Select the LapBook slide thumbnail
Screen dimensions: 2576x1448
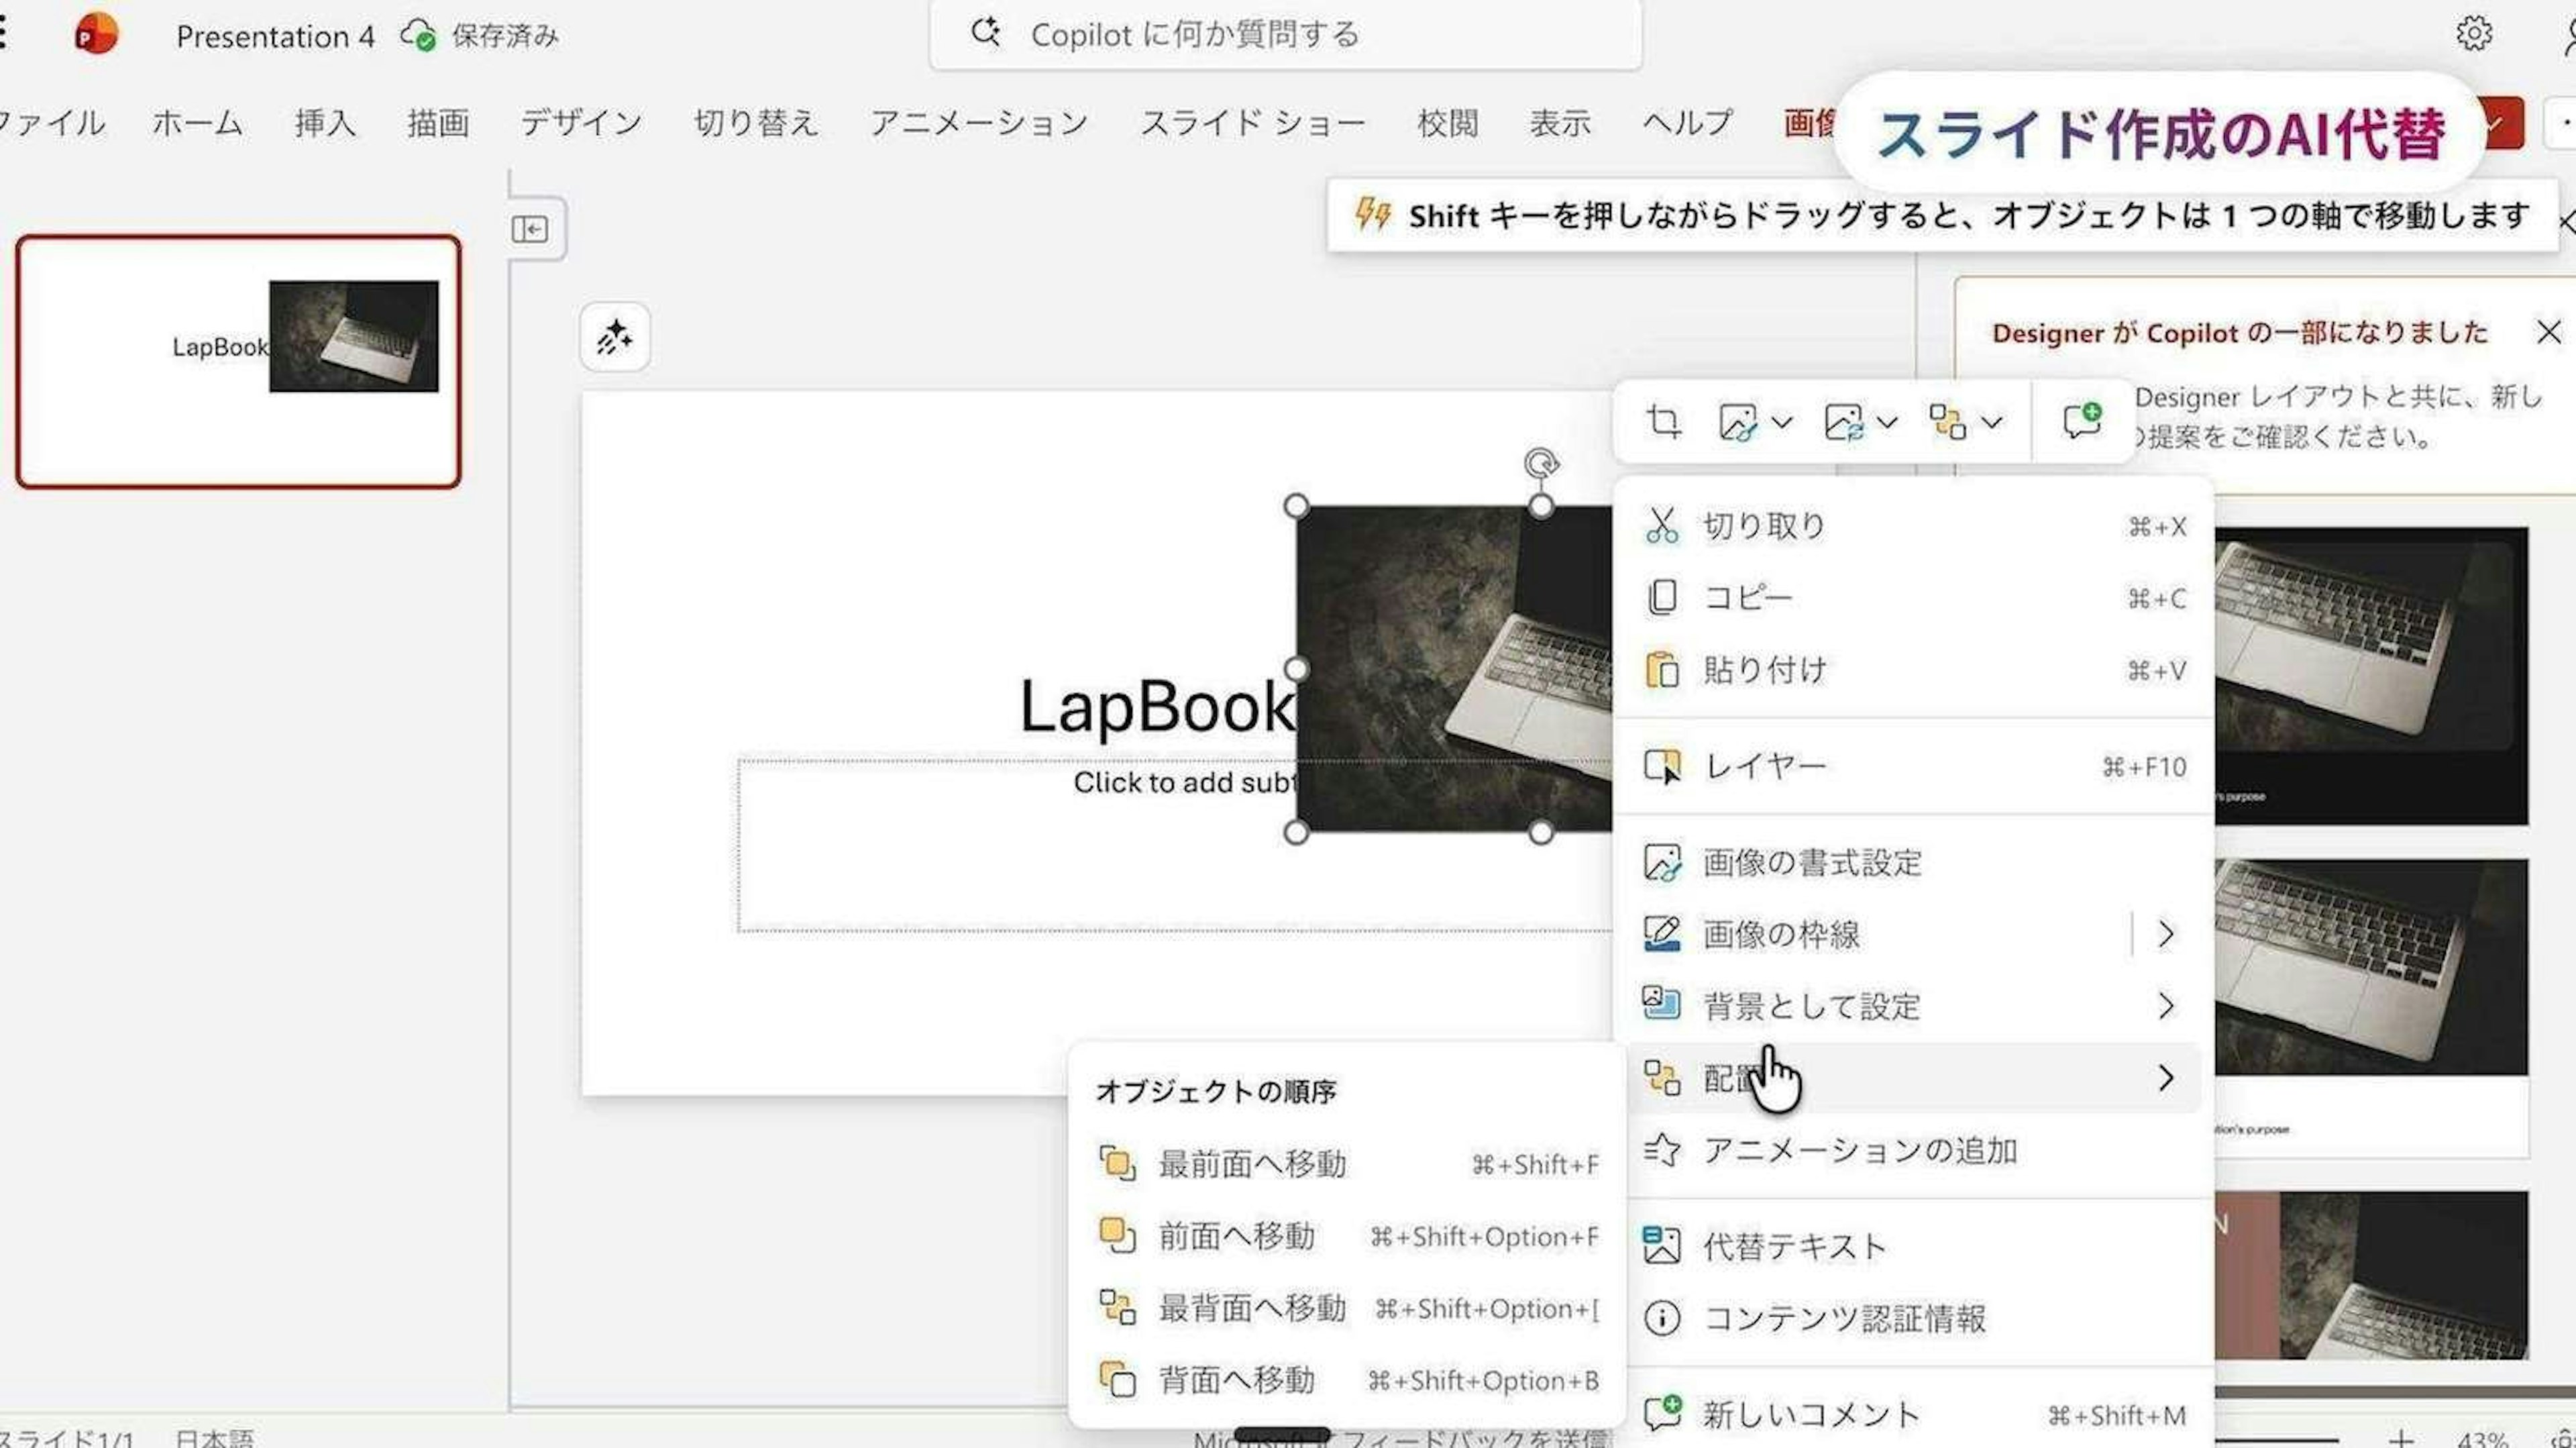[238, 361]
